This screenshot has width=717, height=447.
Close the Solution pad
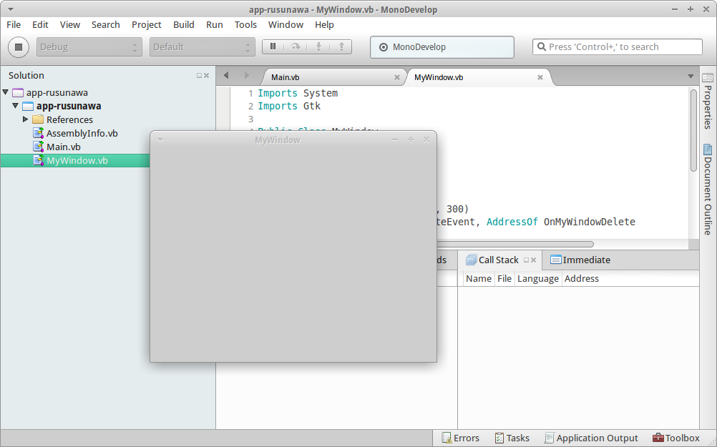tap(207, 75)
